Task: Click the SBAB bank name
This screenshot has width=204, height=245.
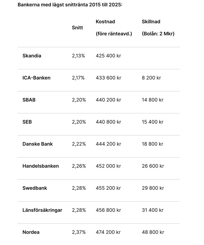Action: point(29,100)
